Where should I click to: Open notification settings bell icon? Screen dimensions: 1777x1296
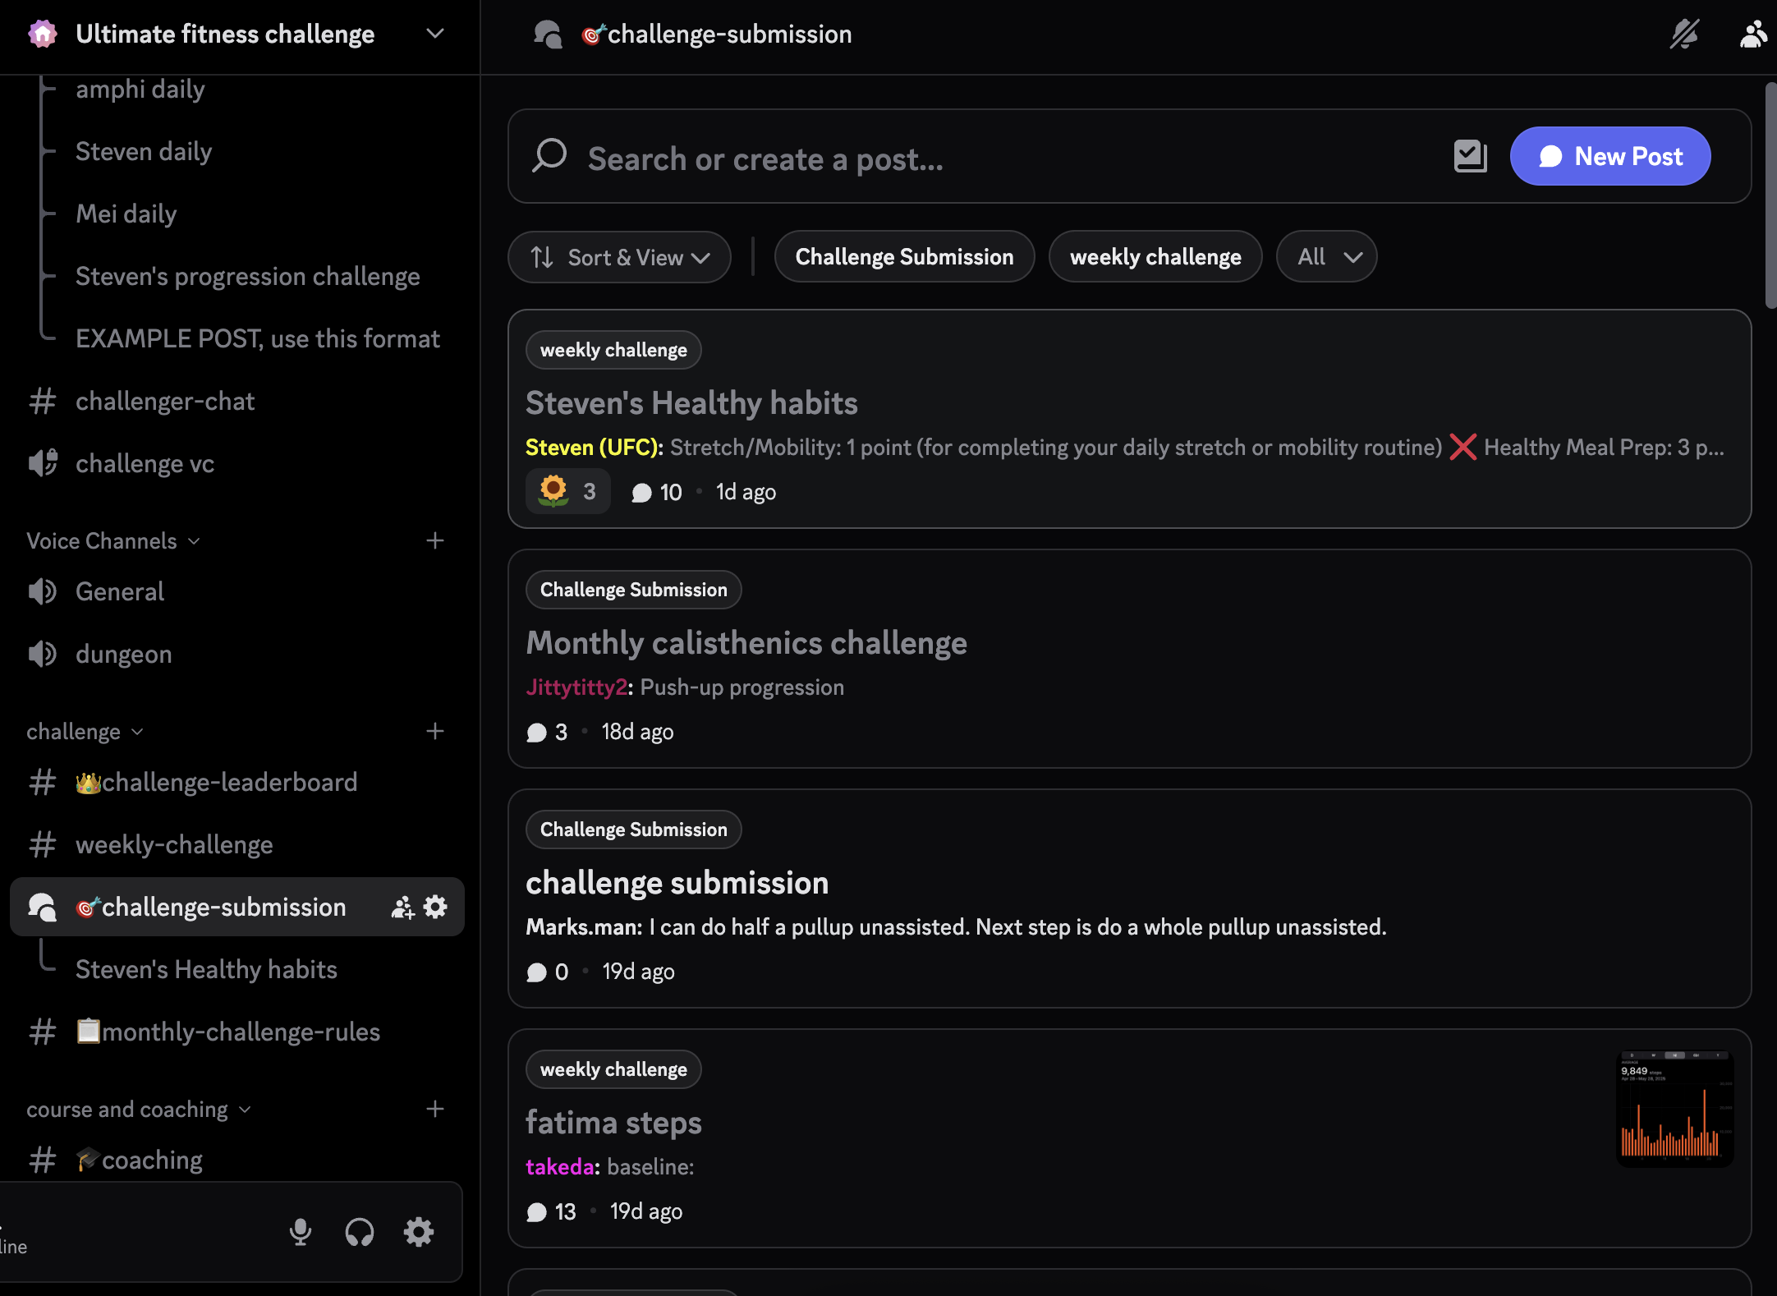(x=1684, y=34)
